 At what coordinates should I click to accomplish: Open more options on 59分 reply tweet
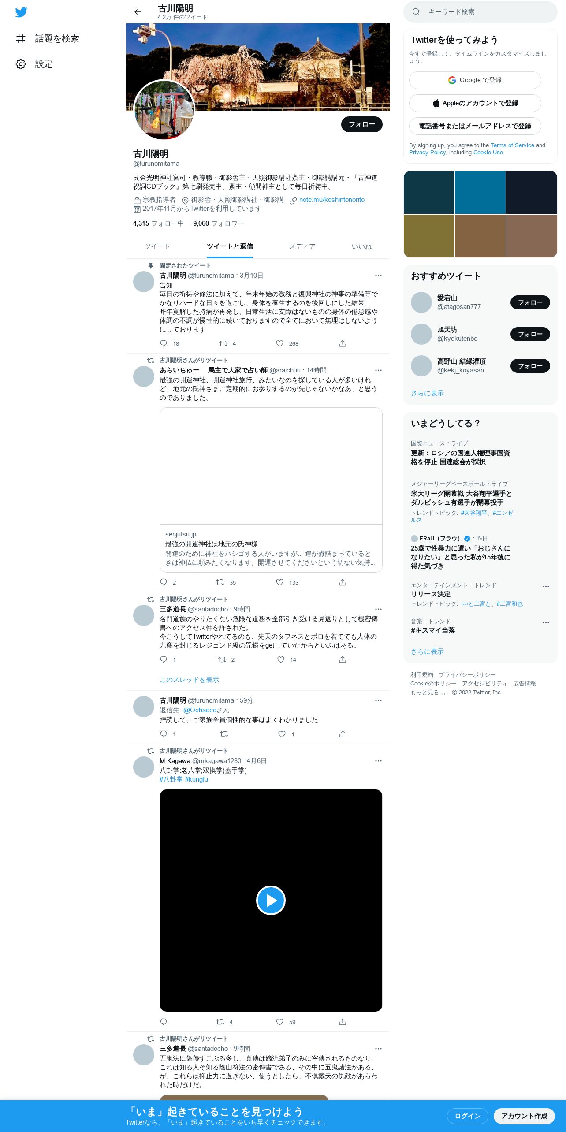click(x=378, y=700)
